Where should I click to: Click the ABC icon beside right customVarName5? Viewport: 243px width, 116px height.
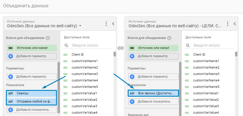[187, 87]
